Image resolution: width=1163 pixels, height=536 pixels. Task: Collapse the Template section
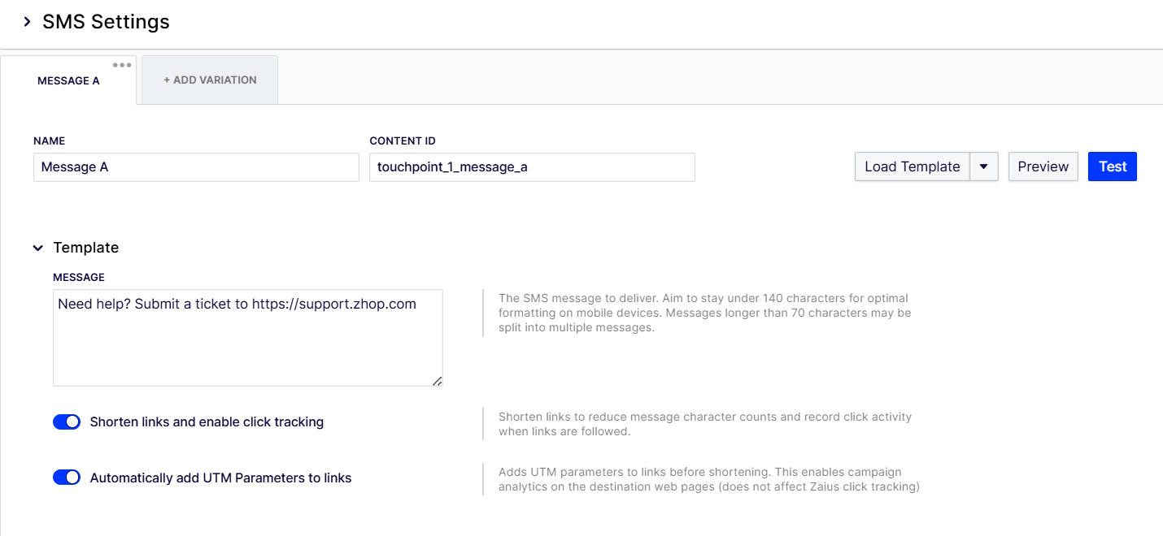[x=37, y=248]
